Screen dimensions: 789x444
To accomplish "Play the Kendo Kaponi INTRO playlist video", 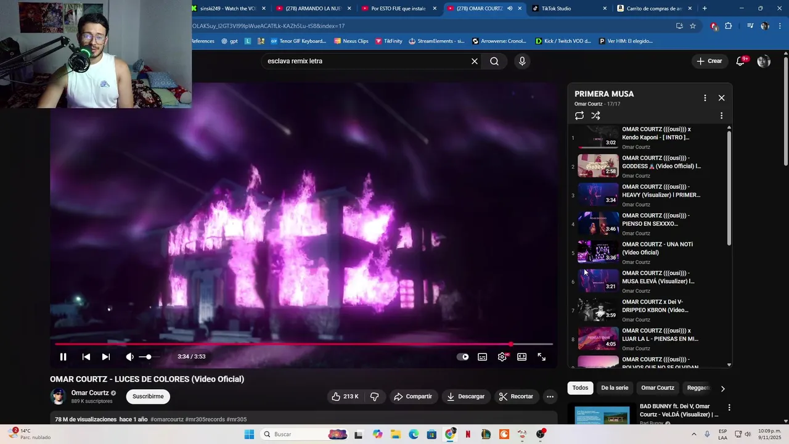I will click(647, 138).
